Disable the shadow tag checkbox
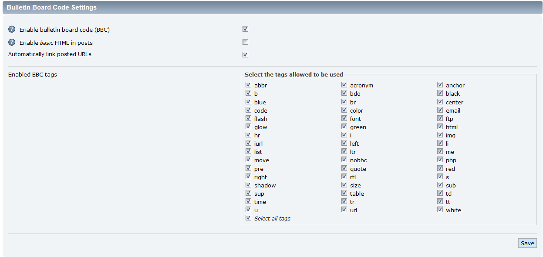The height and width of the screenshot is (257, 543). click(248, 185)
